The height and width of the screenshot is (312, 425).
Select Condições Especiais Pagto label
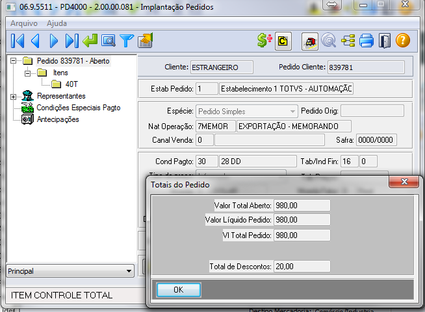(79, 108)
